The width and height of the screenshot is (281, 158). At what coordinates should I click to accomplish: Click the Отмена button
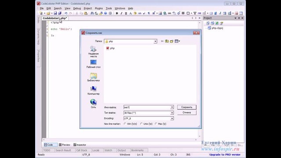point(187,113)
